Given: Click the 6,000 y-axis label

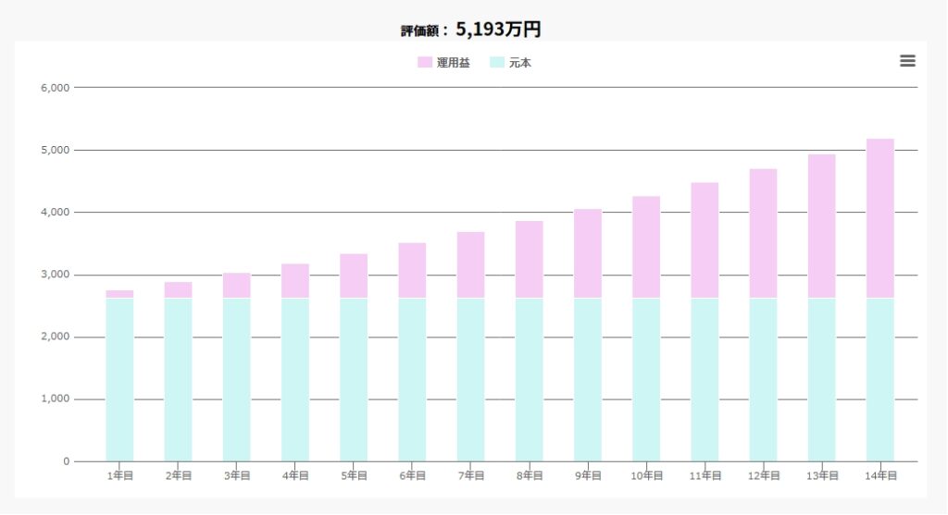Looking at the screenshot, I should tap(56, 88).
